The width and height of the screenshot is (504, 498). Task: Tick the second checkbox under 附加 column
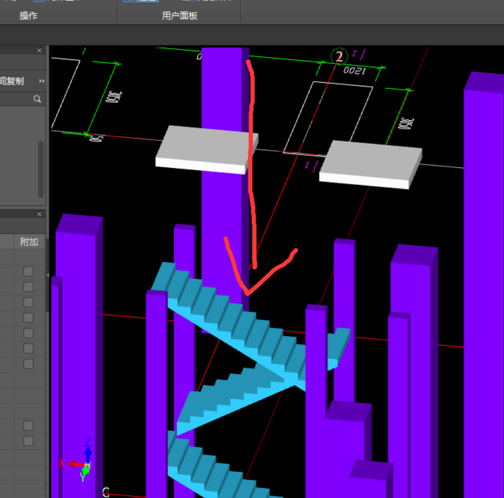coord(29,287)
